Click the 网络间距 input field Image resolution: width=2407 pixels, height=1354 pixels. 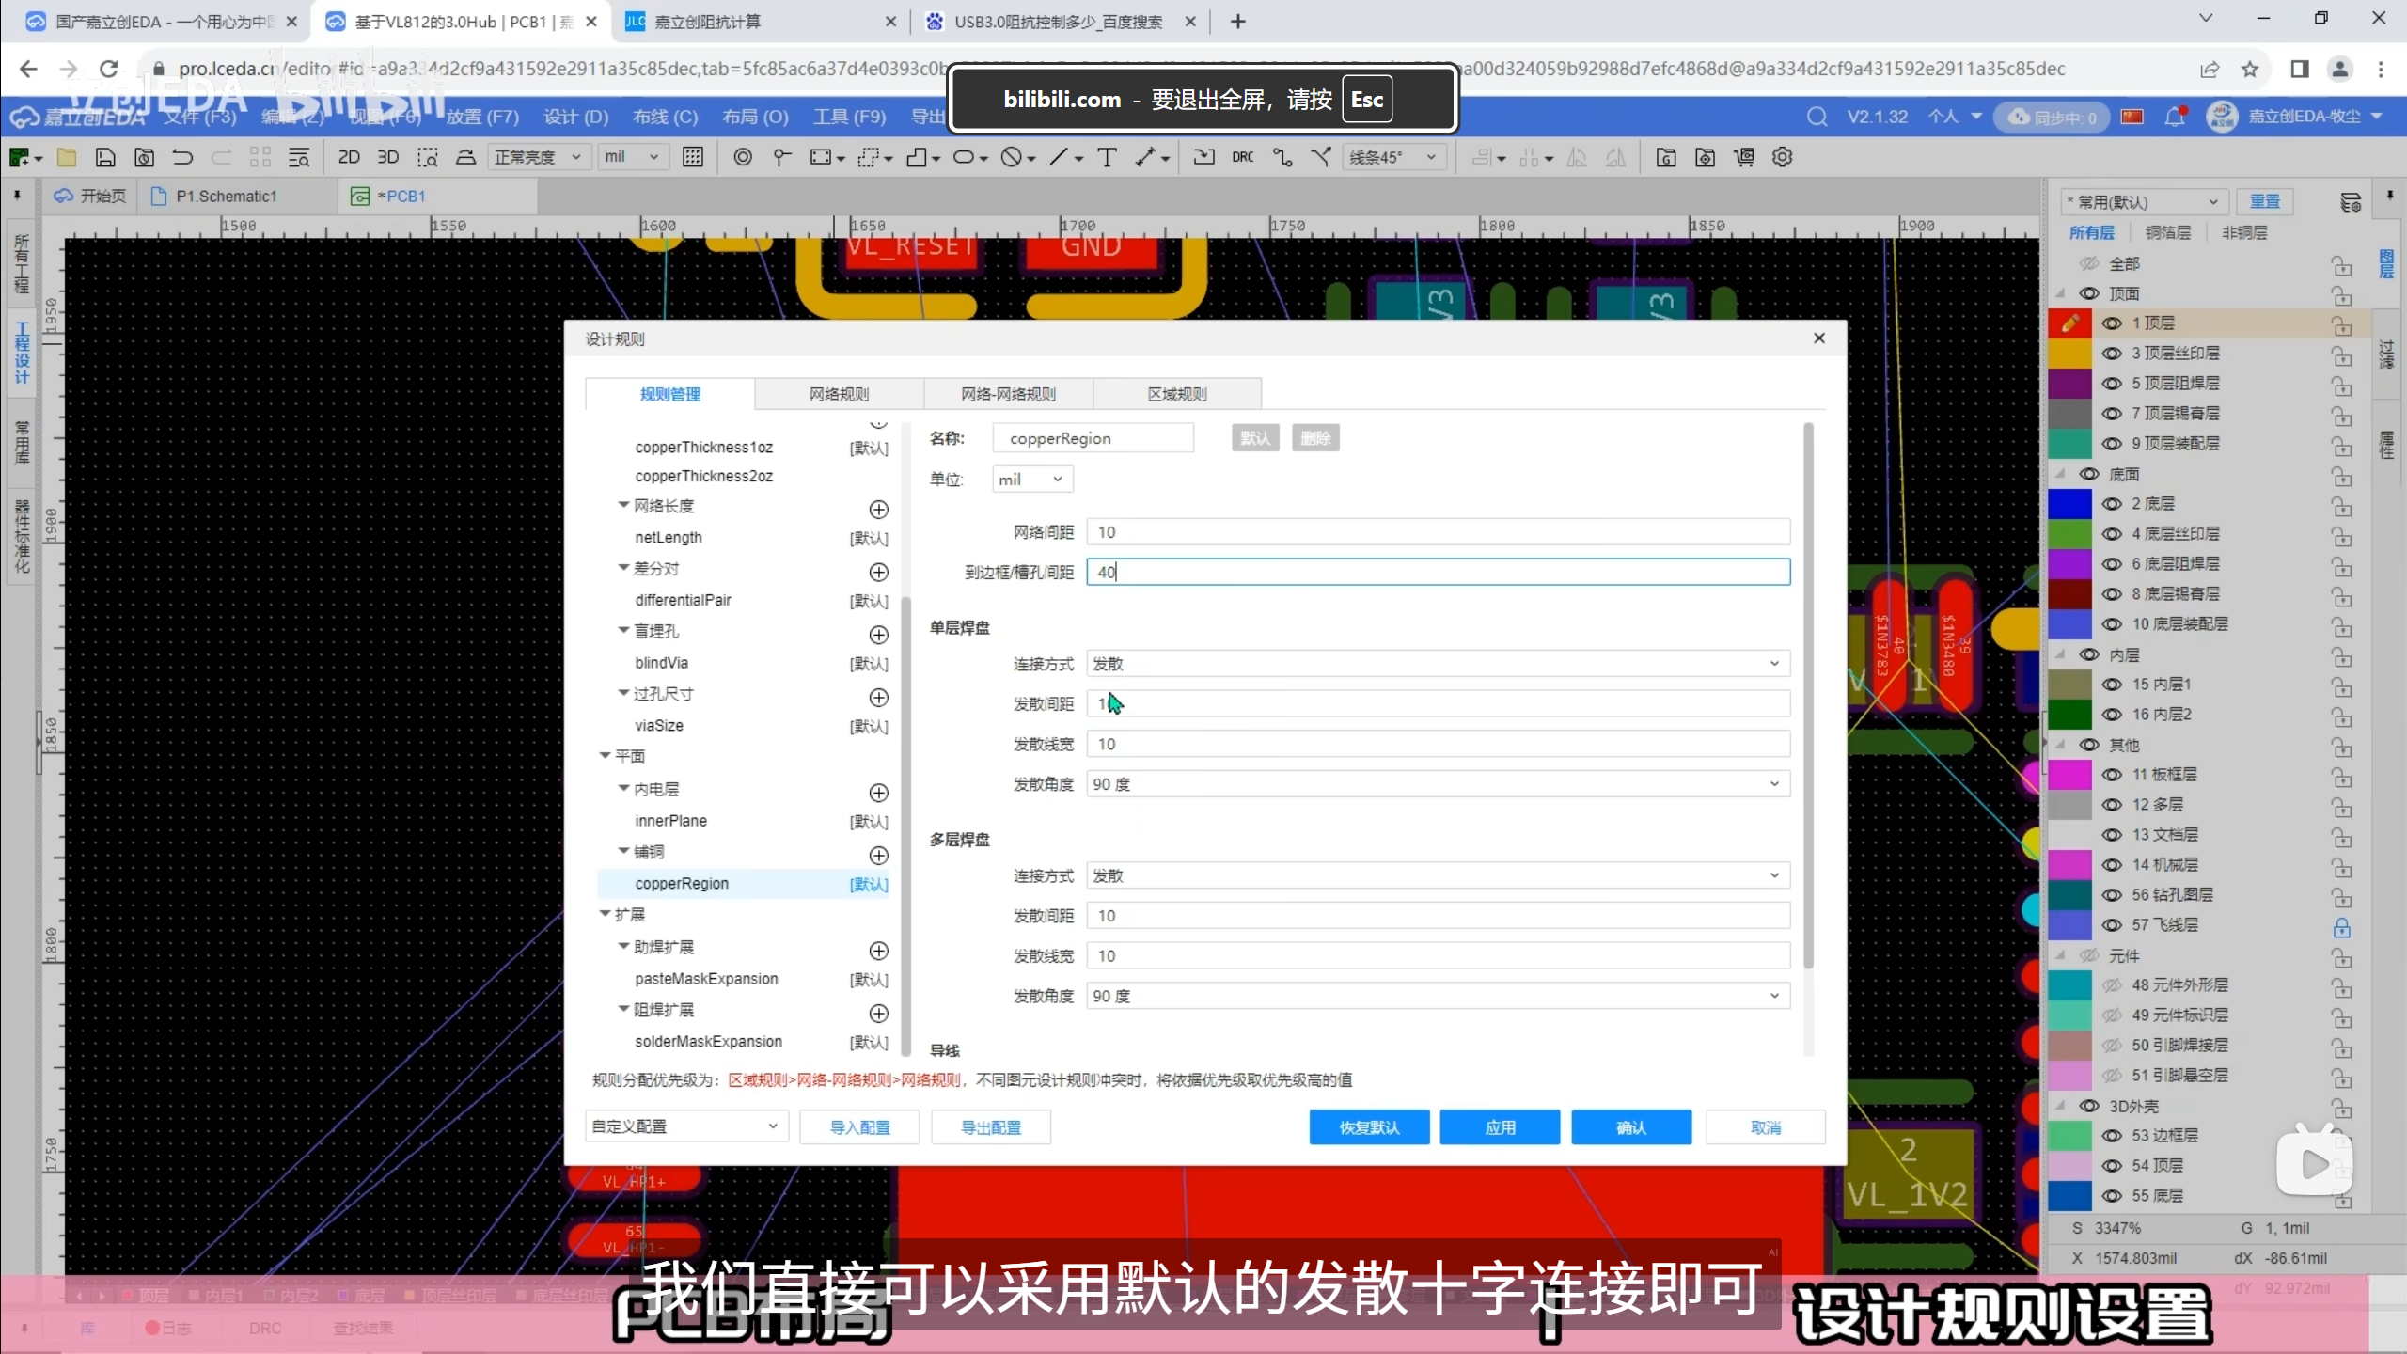point(1438,532)
